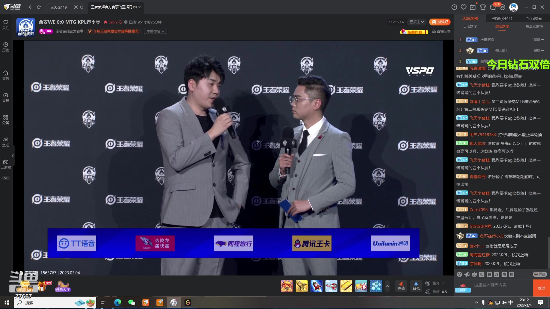Open 鱼吧 in the left sidebar
This screenshot has width=550, height=309.
[x=6, y=142]
